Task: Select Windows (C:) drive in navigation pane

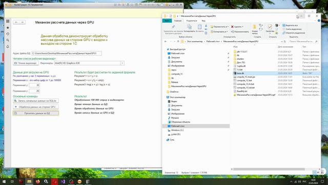Action: point(177,130)
